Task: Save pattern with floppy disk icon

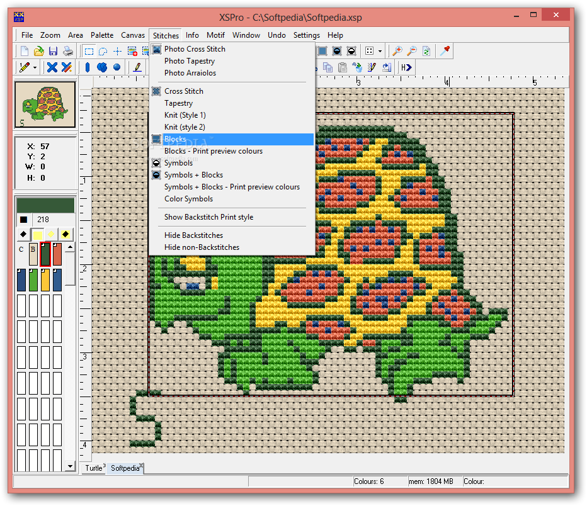Action: point(53,51)
